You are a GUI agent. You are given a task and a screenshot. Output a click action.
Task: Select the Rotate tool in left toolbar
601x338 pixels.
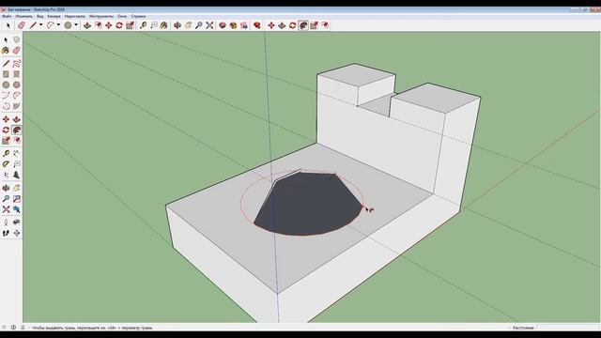[6, 131]
